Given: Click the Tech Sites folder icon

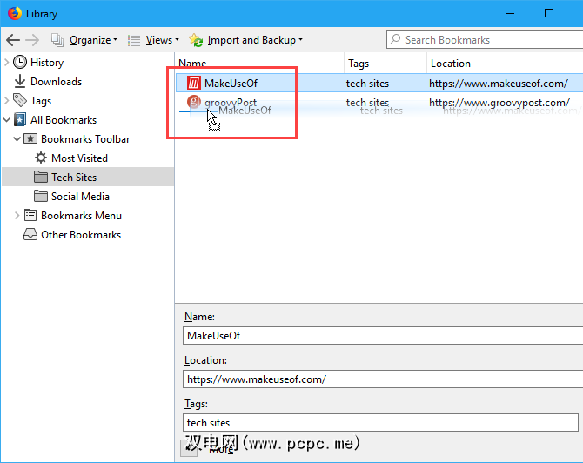Looking at the screenshot, I should coord(41,177).
